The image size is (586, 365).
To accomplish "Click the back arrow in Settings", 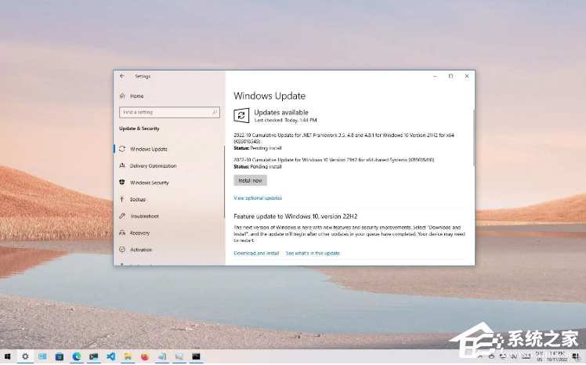I will [122, 76].
